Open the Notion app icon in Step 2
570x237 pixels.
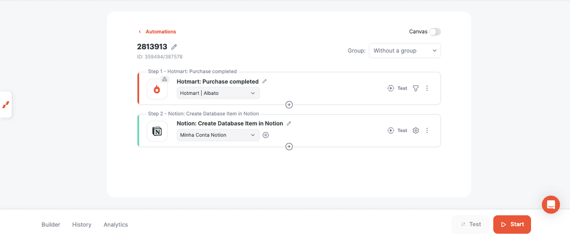(157, 131)
